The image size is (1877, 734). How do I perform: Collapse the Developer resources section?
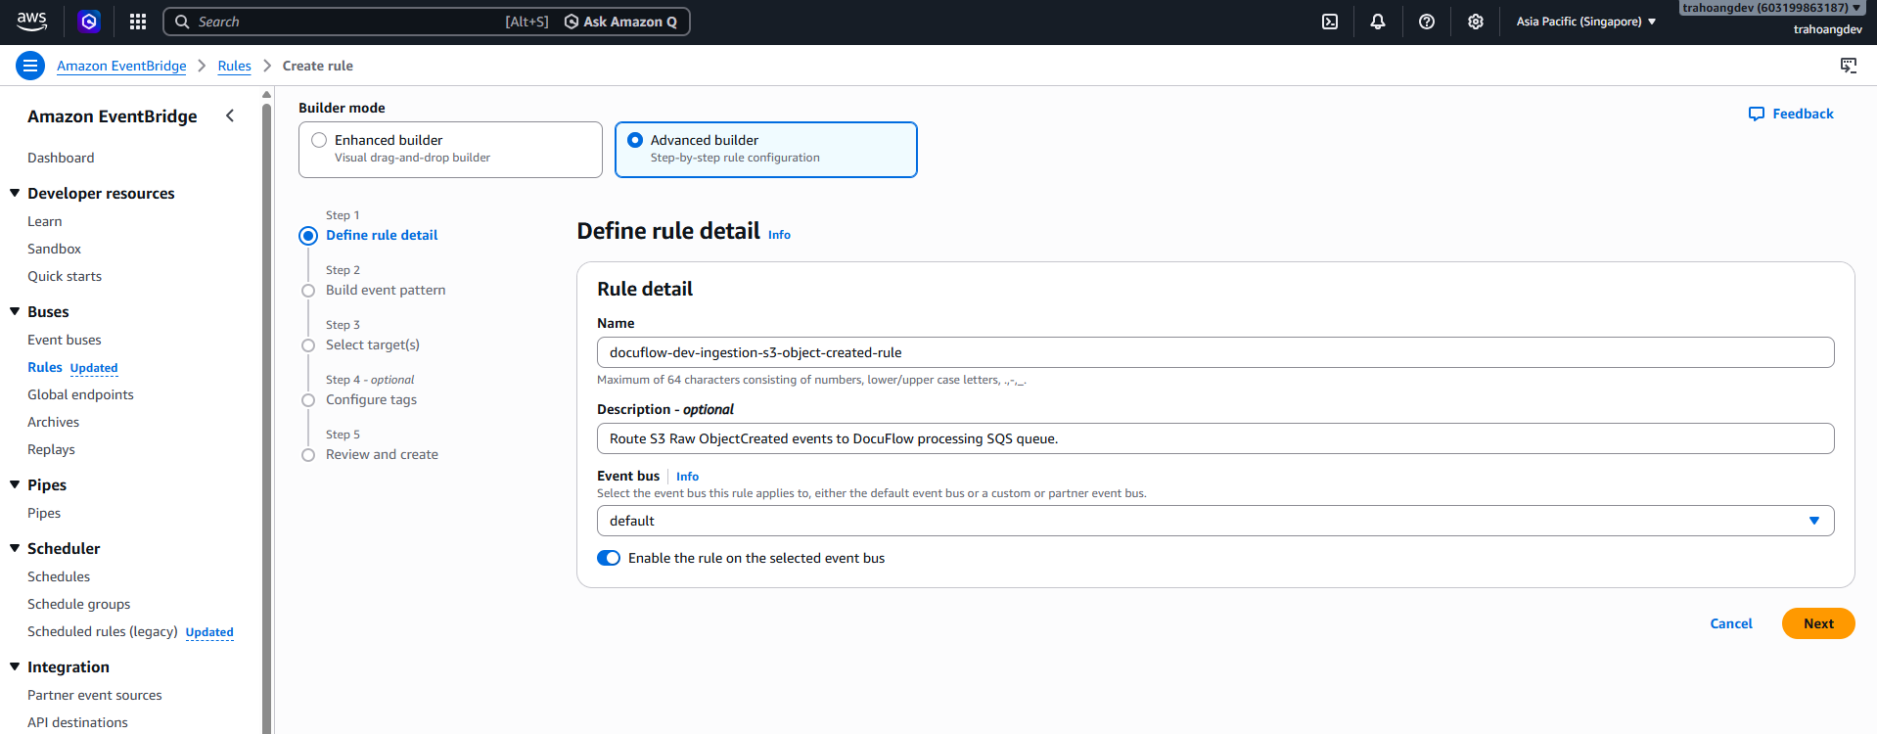15,193
